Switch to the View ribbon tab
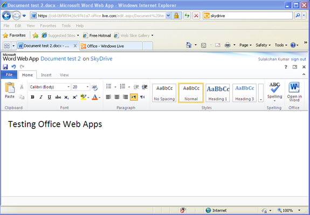The width and height of the screenshot is (310, 215). (x=64, y=75)
